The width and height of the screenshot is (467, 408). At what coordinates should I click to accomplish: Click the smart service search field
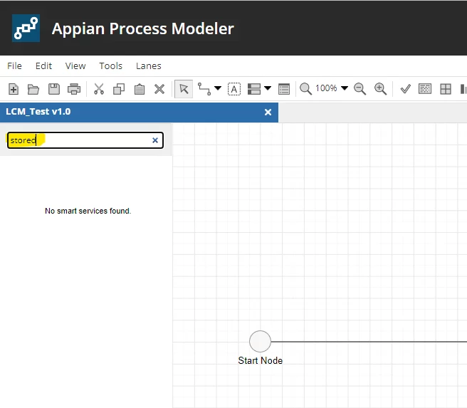(x=85, y=140)
